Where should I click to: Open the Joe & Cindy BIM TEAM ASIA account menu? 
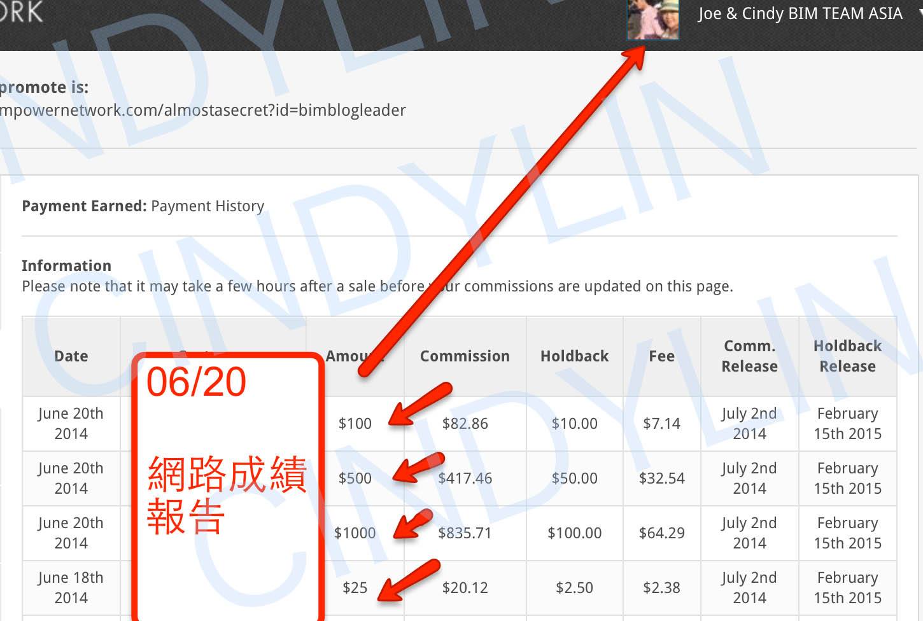(800, 14)
